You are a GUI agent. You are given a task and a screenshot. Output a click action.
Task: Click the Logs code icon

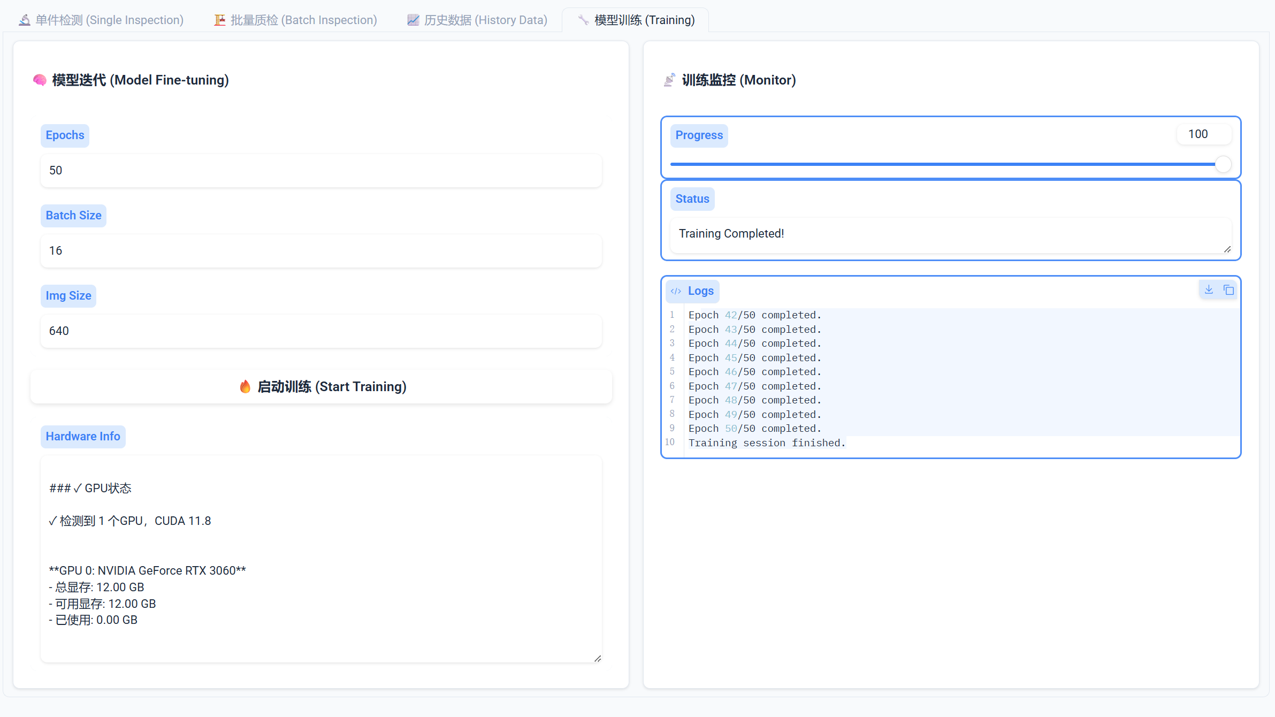tap(676, 291)
